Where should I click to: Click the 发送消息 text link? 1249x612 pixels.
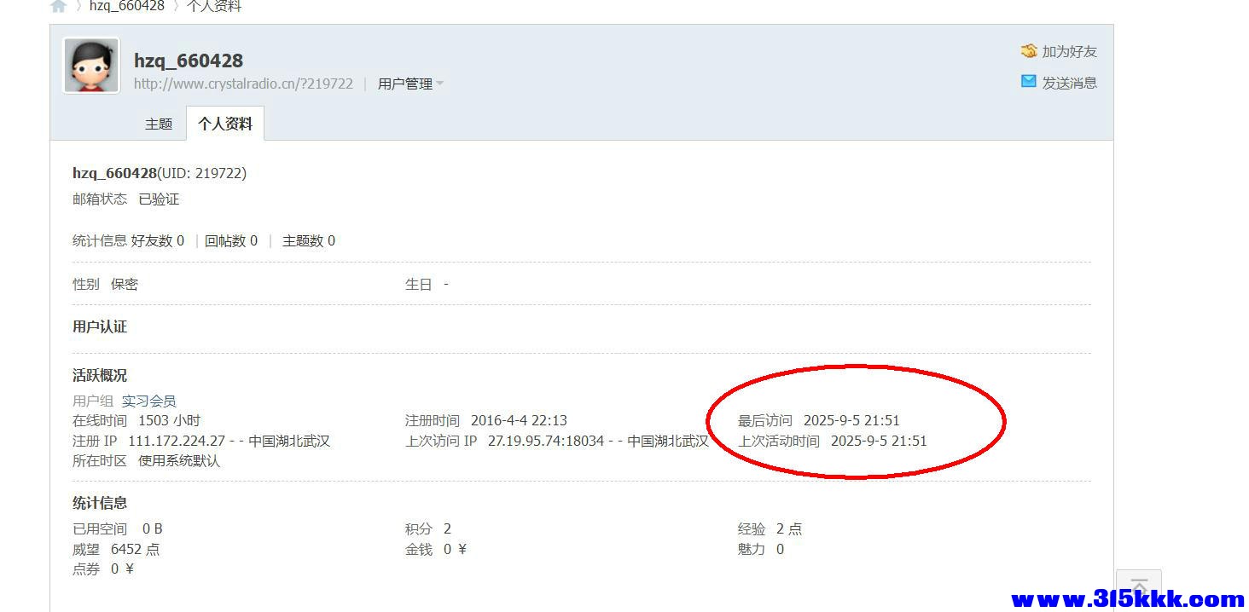point(1069,83)
